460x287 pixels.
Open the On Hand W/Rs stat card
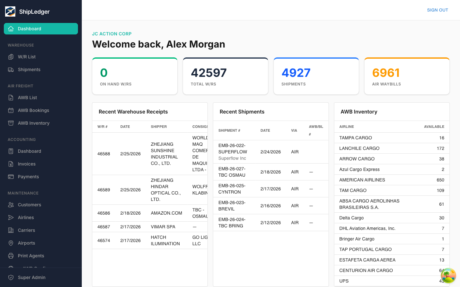tap(135, 76)
